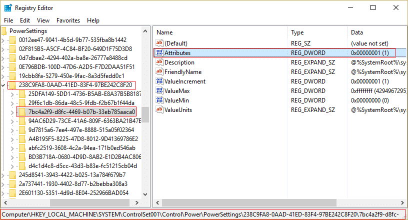408x220 pixels.
Task: Select the FriendlyName value name
Action: pyautogui.click(x=183, y=72)
